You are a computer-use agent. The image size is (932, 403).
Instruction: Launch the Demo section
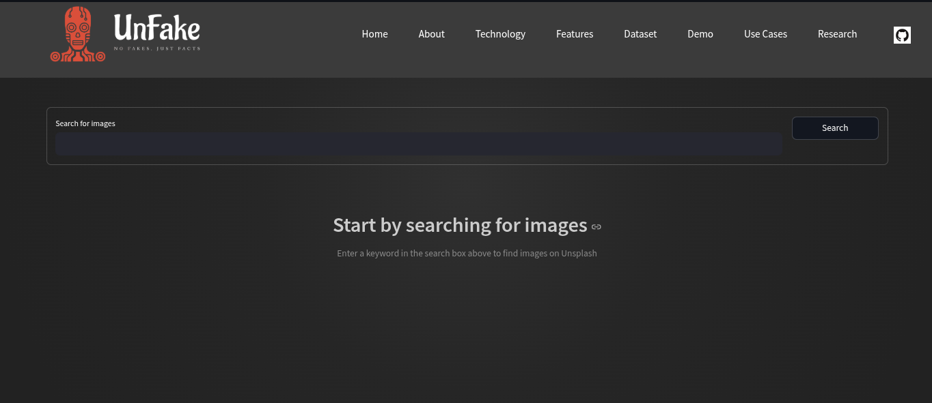coord(700,33)
